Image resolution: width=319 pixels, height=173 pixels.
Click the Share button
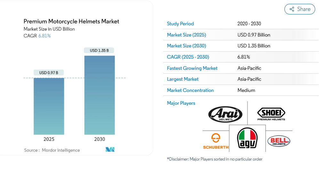point(299,9)
